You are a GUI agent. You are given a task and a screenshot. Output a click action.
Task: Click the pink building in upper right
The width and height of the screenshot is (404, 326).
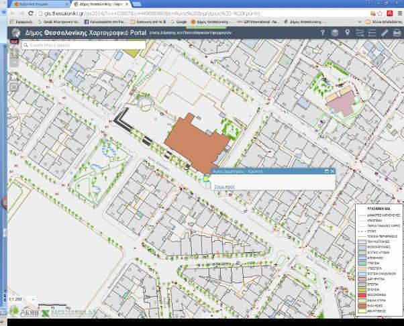(343, 103)
